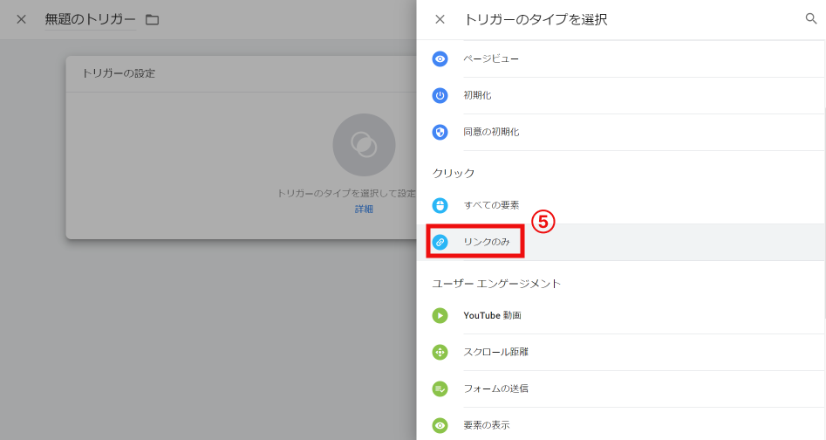
Task: Click the 同意の初期化 shield icon
Action: point(440,132)
